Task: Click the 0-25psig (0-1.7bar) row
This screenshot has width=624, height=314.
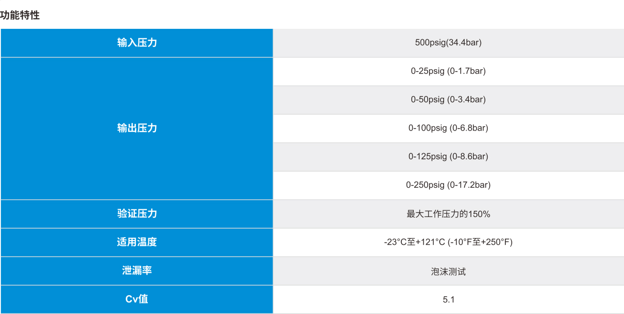Action: [448, 71]
